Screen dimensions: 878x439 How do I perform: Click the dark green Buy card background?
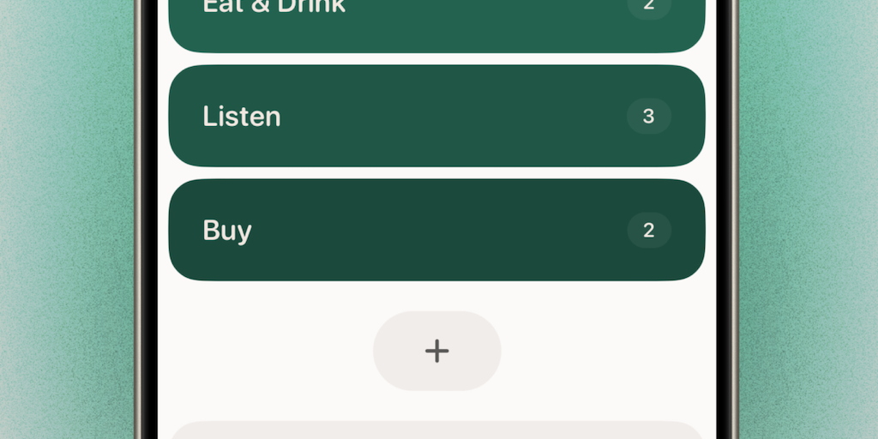pos(446,257)
